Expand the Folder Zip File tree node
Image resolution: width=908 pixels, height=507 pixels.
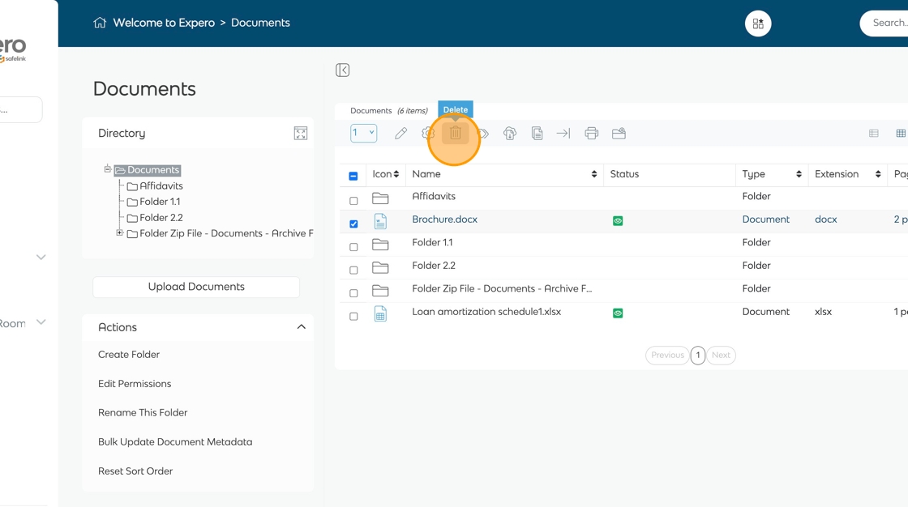click(120, 233)
